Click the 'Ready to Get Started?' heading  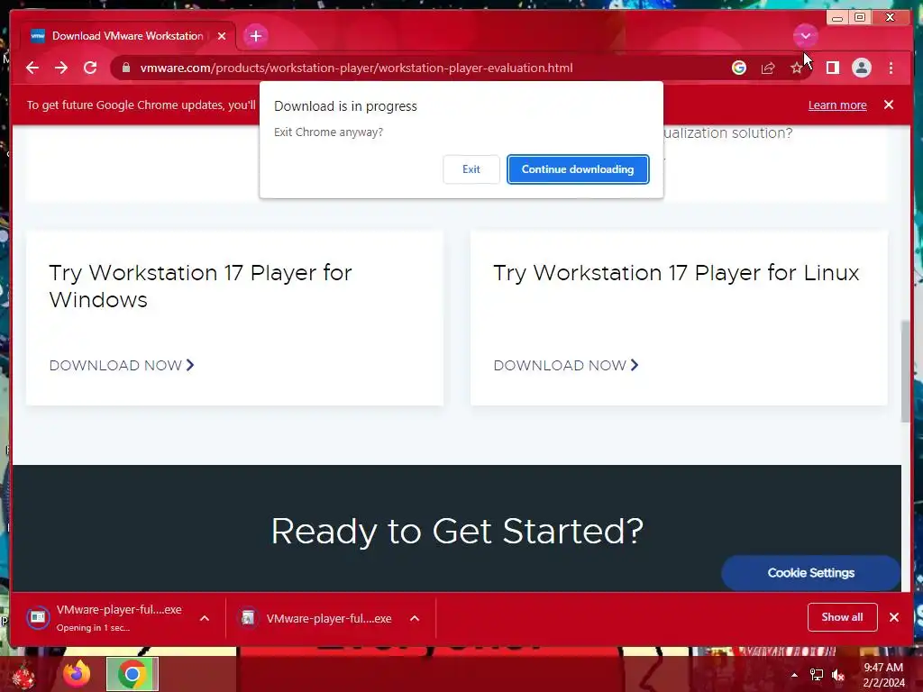coord(457,532)
